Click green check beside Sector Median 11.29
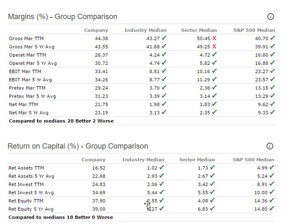 pyautogui.click(x=214, y=79)
